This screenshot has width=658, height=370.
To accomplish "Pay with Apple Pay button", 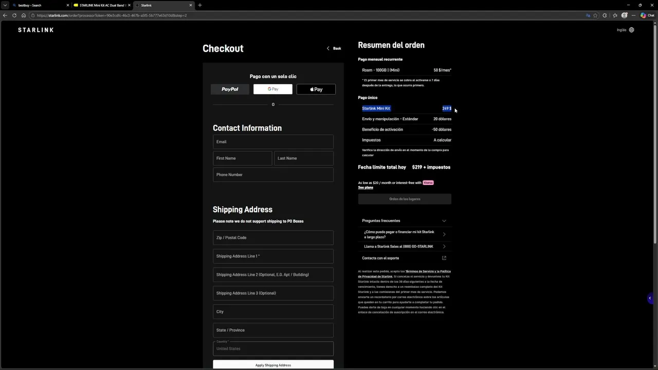I will [x=316, y=89].
